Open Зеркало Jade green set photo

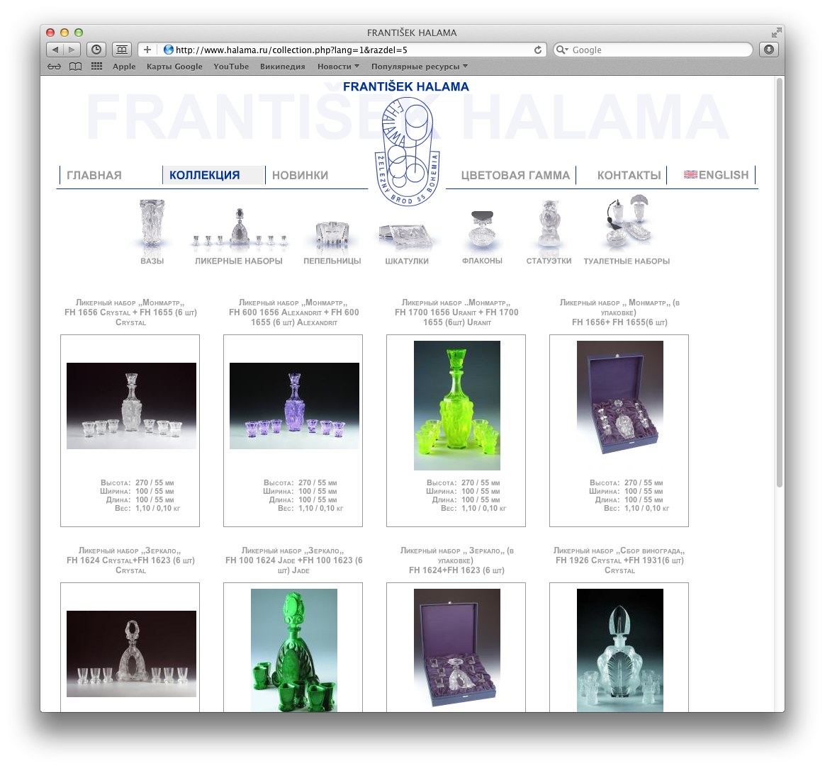pos(294,650)
